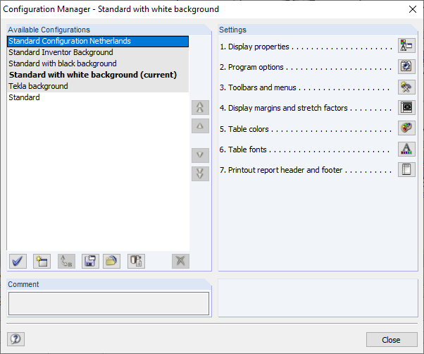Open Printout report header and footer icon
This screenshot has height=354, width=424.
406,169
